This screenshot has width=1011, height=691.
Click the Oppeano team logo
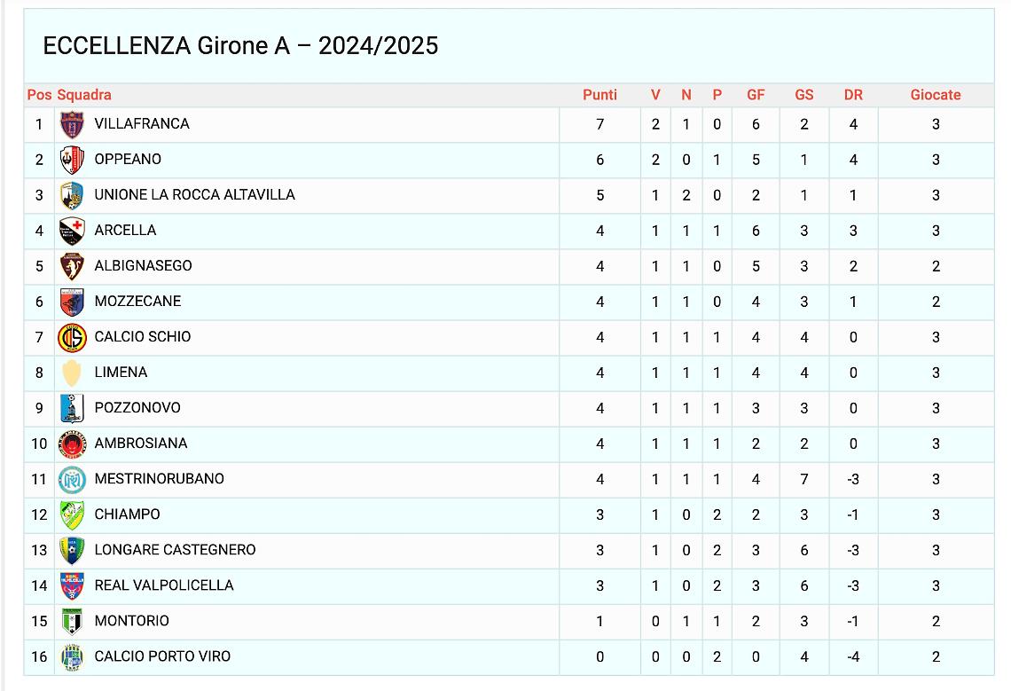coord(72,161)
